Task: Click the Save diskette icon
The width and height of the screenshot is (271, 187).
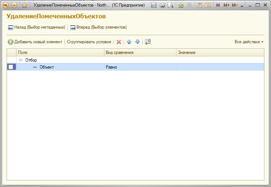Action: click(153, 5)
